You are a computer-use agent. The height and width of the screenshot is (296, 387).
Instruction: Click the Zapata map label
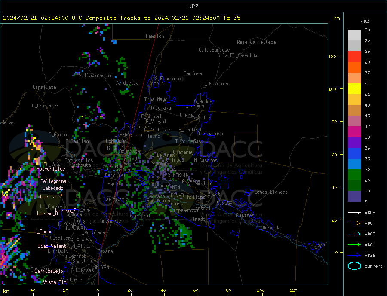point(105,252)
